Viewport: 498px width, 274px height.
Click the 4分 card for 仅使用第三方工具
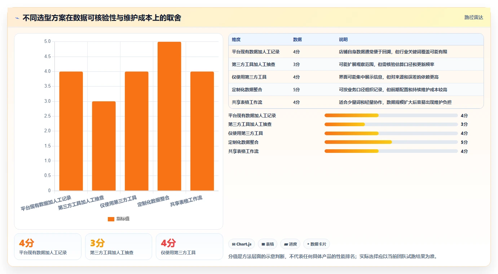click(x=189, y=247)
